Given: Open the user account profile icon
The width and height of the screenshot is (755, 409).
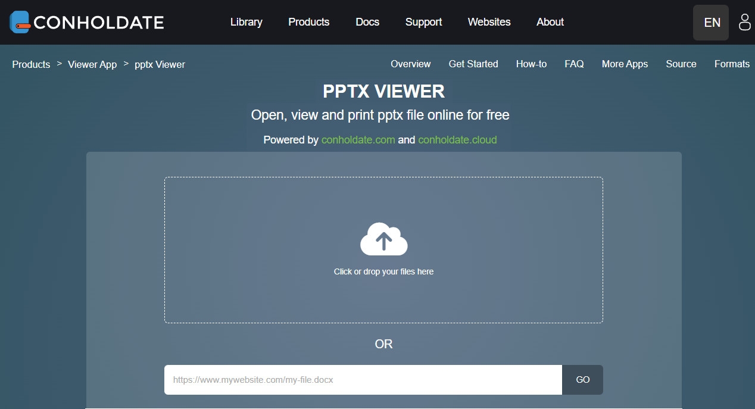Looking at the screenshot, I should point(744,22).
